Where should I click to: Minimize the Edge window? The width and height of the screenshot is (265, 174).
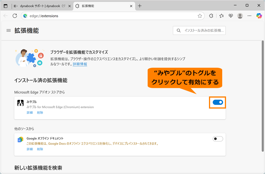point(235,5)
